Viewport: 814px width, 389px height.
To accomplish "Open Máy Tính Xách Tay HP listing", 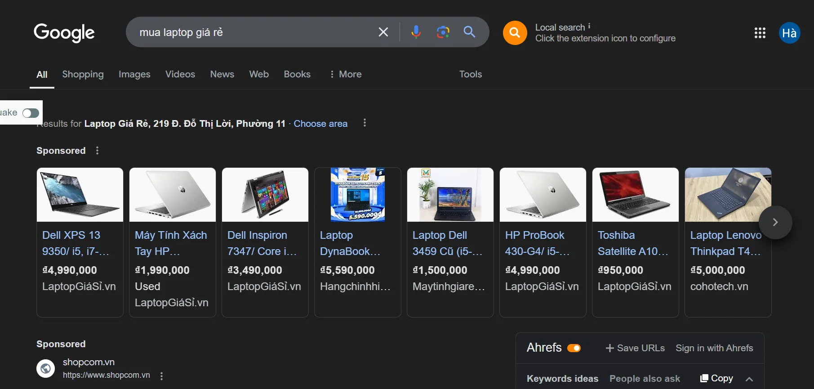I will tap(171, 243).
